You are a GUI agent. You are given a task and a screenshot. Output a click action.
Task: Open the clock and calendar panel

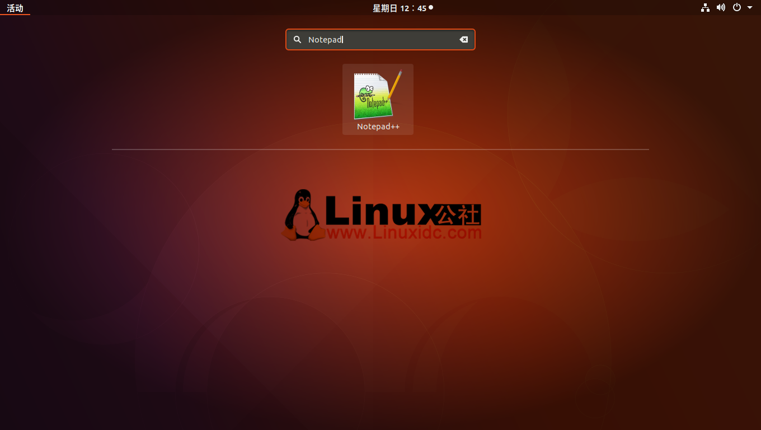[403, 8]
